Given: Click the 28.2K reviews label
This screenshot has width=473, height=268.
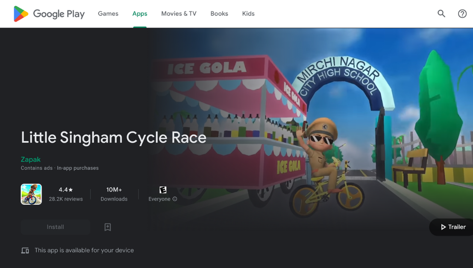Looking at the screenshot, I should 66,199.
